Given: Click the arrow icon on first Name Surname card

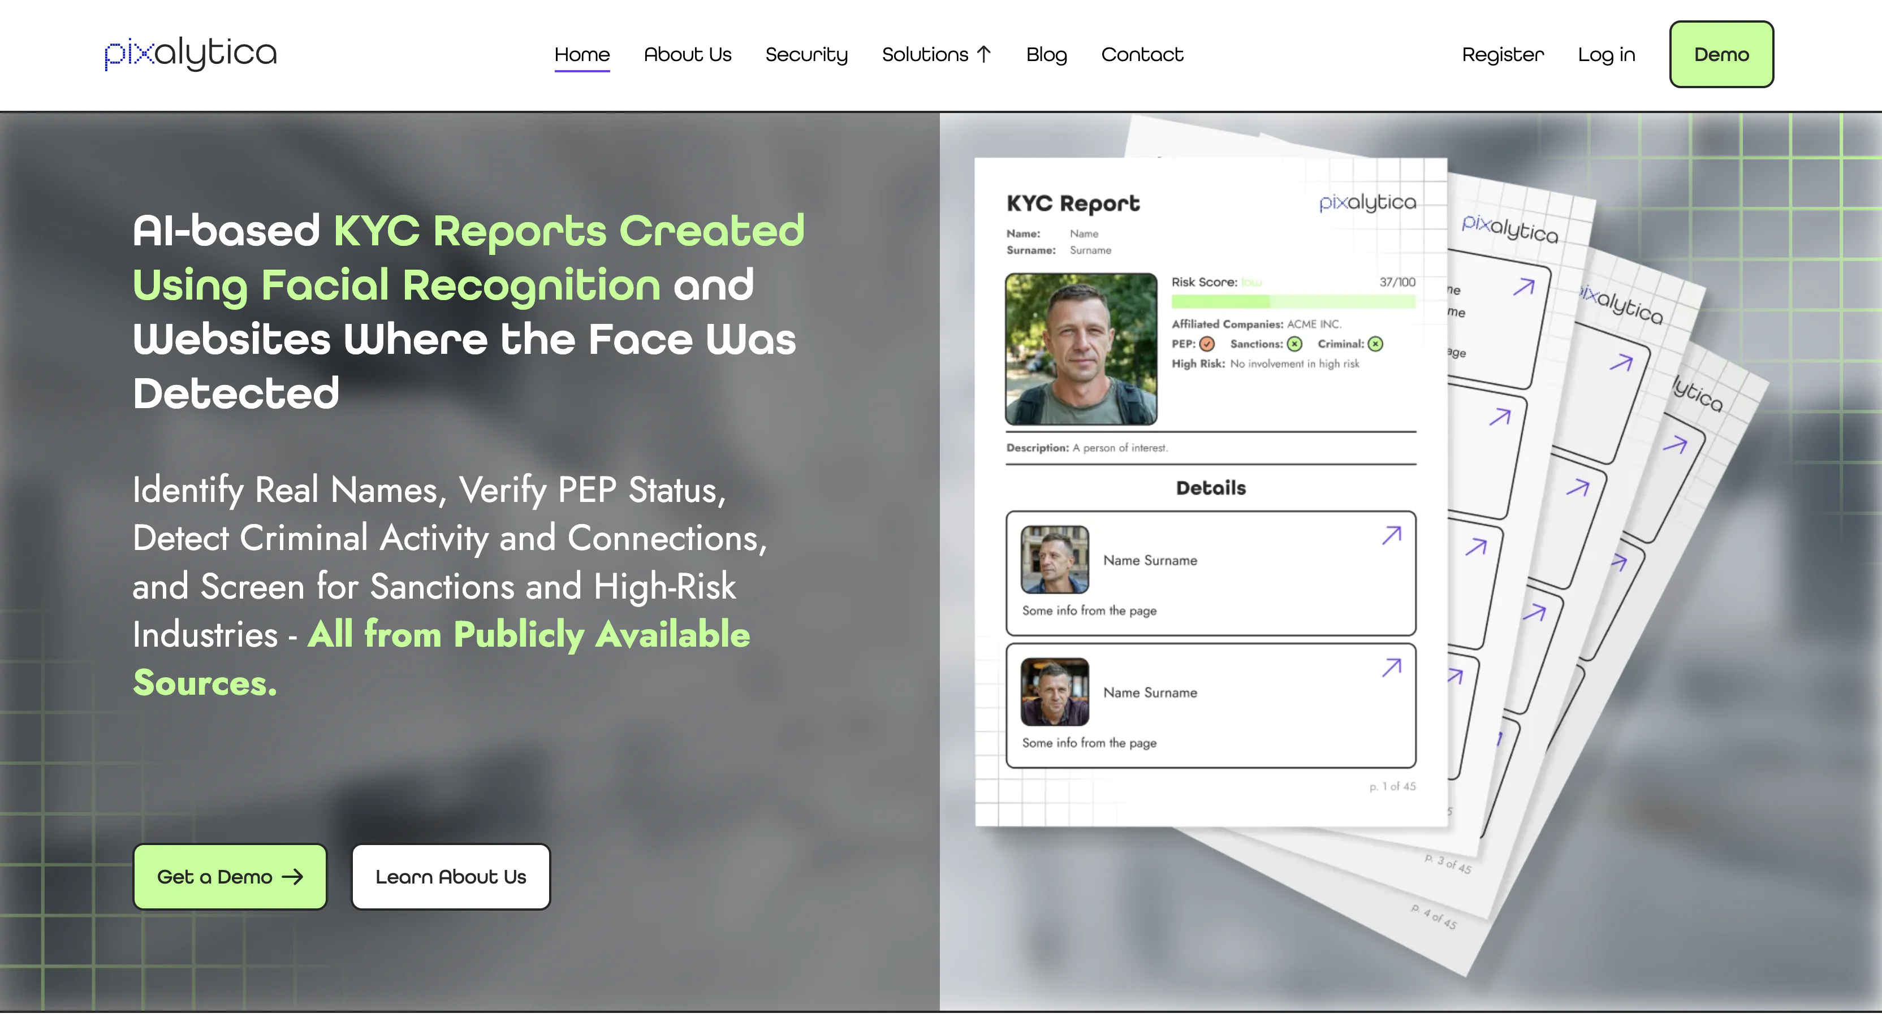Looking at the screenshot, I should [1391, 535].
